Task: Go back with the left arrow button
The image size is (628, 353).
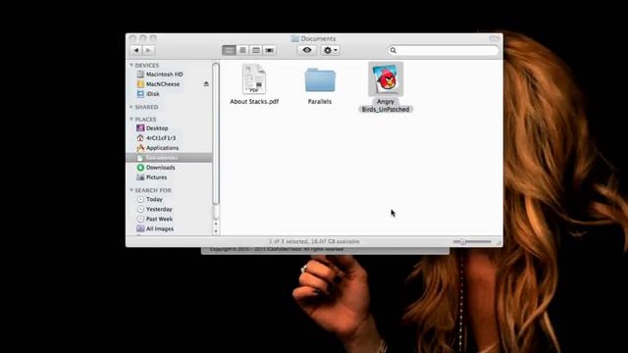Action: coord(136,50)
